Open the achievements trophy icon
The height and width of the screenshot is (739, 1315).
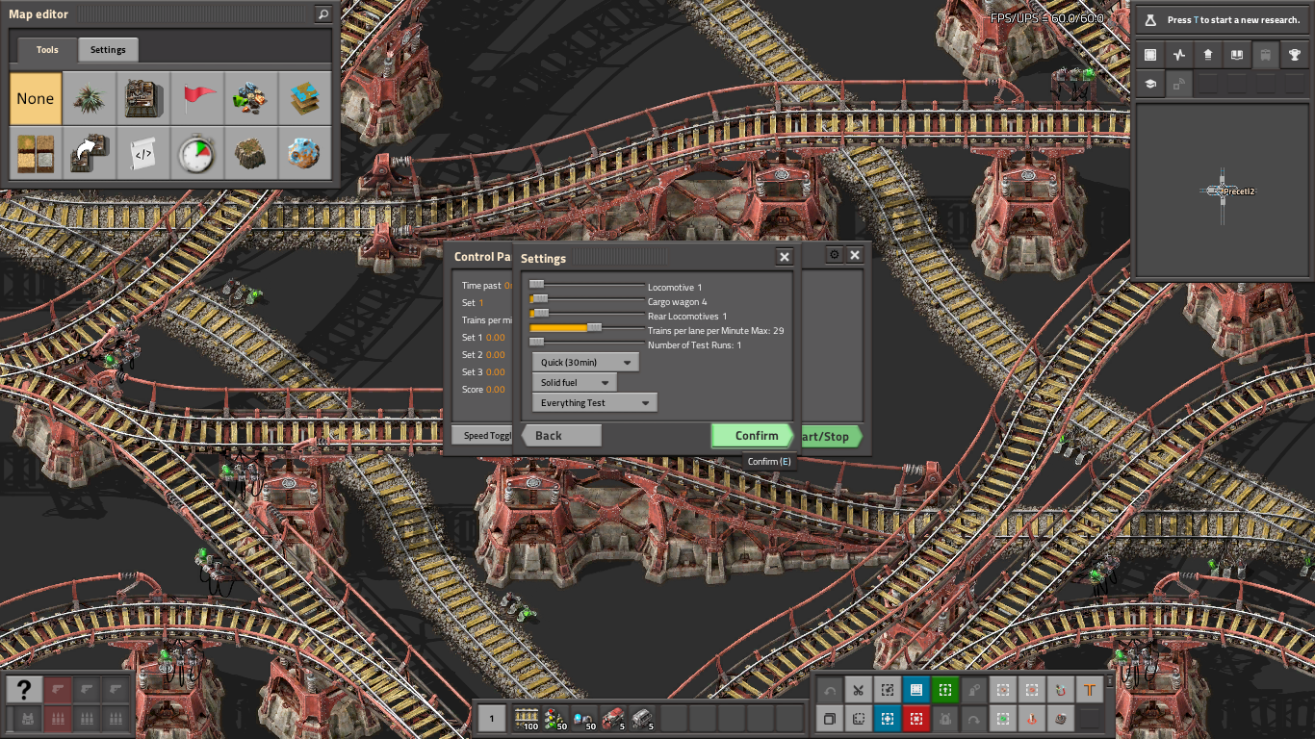pyautogui.click(x=1295, y=55)
